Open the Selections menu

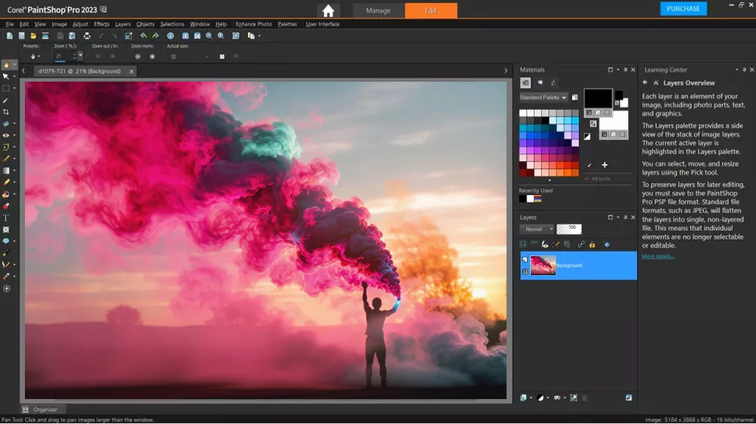[x=172, y=24]
